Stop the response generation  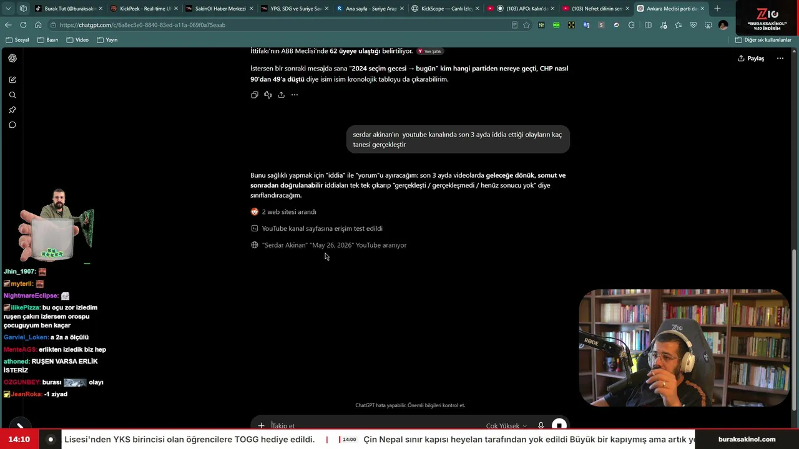(559, 425)
